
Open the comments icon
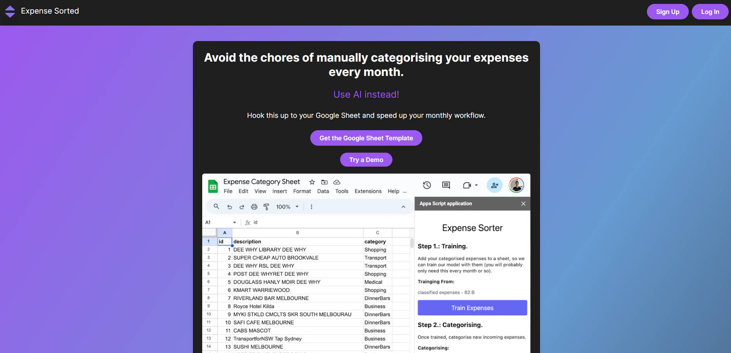pyautogui.click(x=446, y=185)
